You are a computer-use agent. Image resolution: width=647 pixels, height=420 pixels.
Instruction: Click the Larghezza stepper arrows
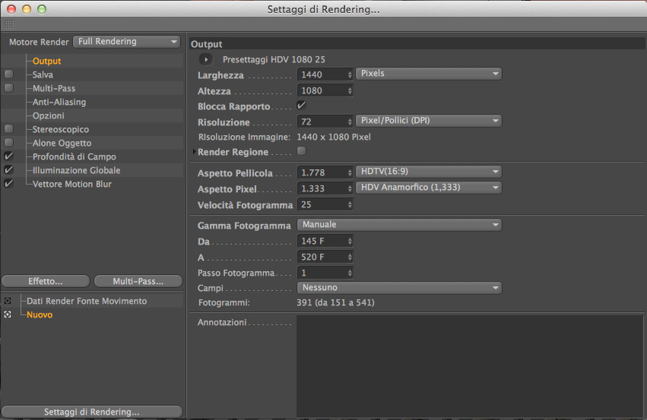click(x=350, y=74)
